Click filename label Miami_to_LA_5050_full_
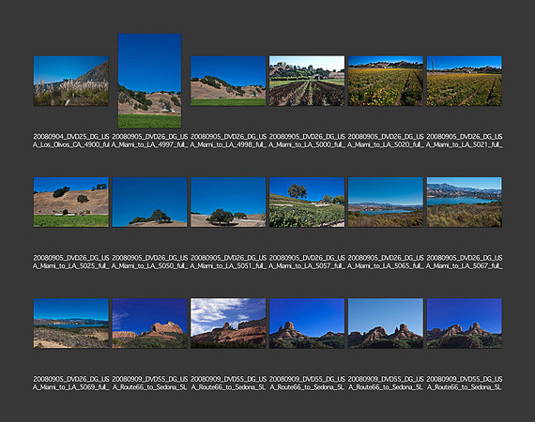 (149, 262)
